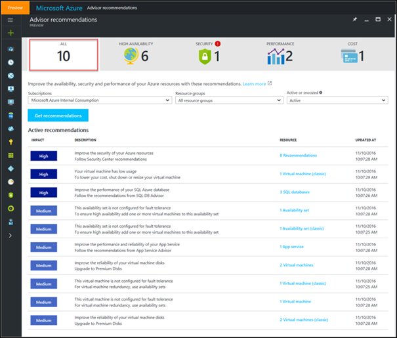
Task: Select the High Availability tab
Action: tap(136, 54)
